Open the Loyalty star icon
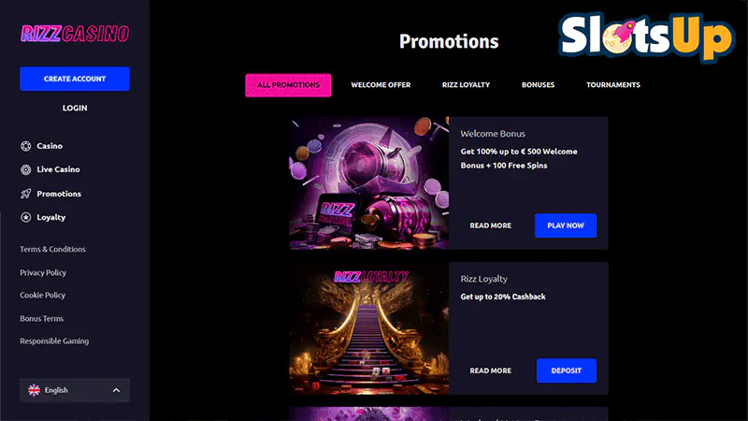The height and width of the screenshot is (421, 748). (26, 217)
